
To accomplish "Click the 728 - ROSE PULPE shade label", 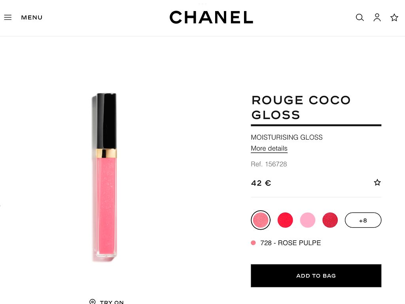I will point(291,243).
